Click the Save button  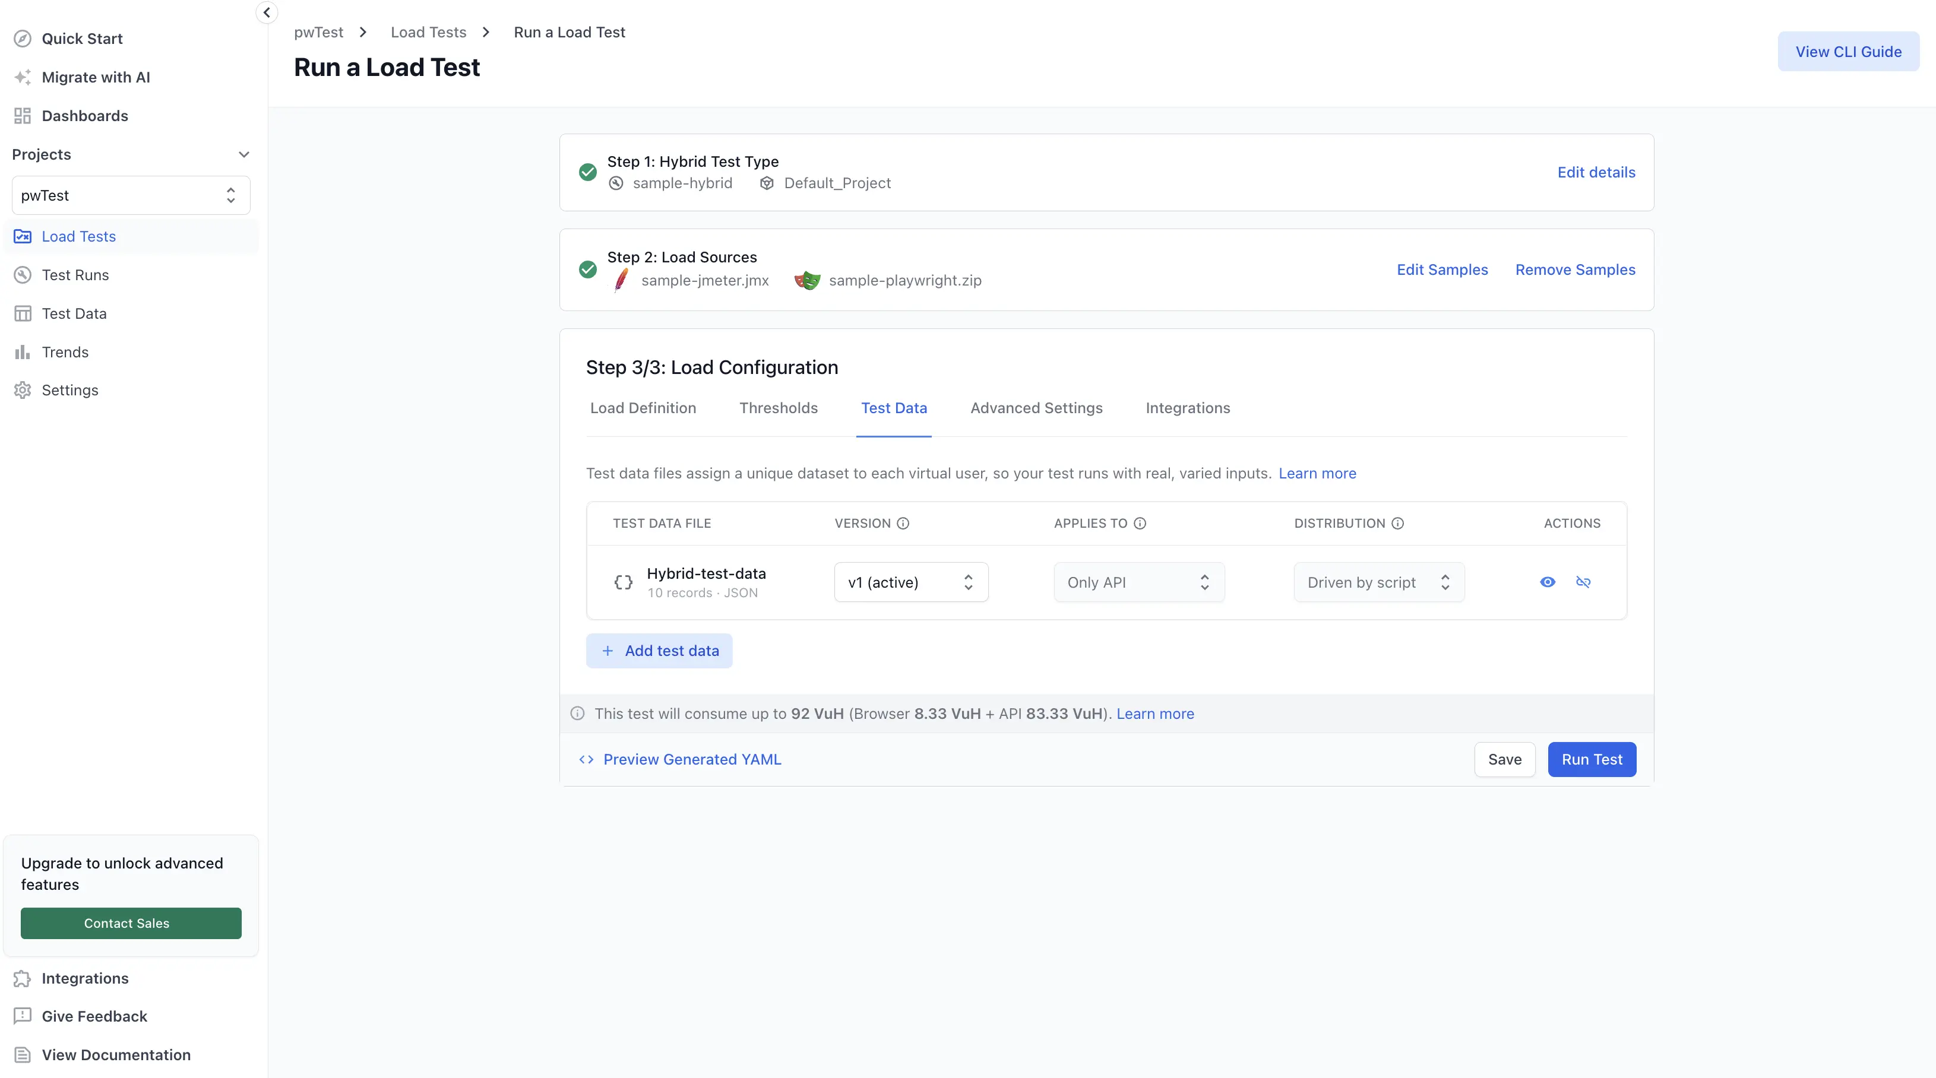tap(1505, 759)
